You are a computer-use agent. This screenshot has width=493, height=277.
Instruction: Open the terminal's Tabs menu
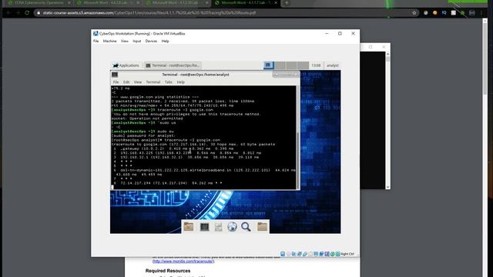(169, 82)
